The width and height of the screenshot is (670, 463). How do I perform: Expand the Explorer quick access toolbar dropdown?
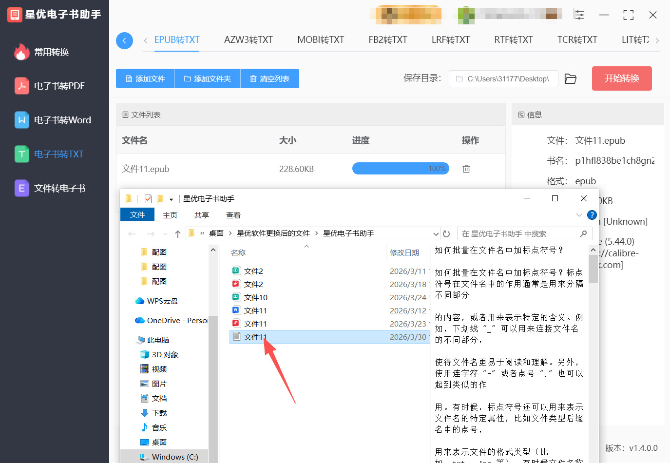tap(171, 199)
